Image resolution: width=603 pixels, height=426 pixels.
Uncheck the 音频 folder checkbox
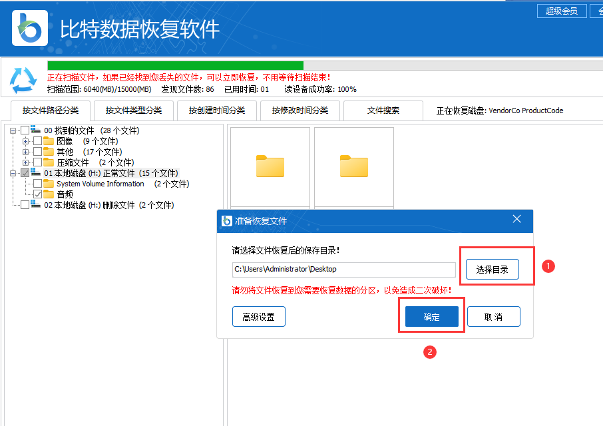[38, 194]
